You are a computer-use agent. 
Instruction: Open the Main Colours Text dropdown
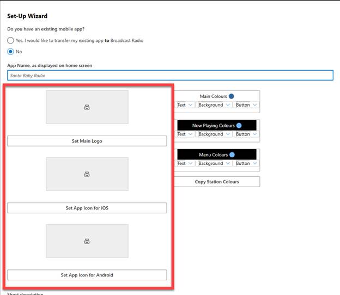[x=185, y=105]
